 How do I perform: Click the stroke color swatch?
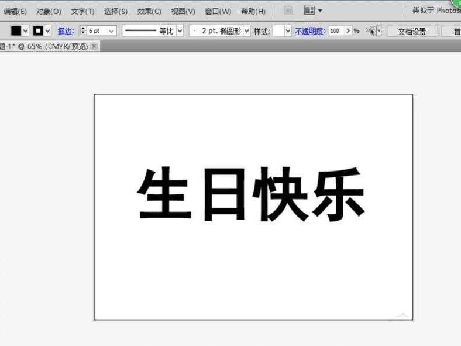(x=38, y=30)
